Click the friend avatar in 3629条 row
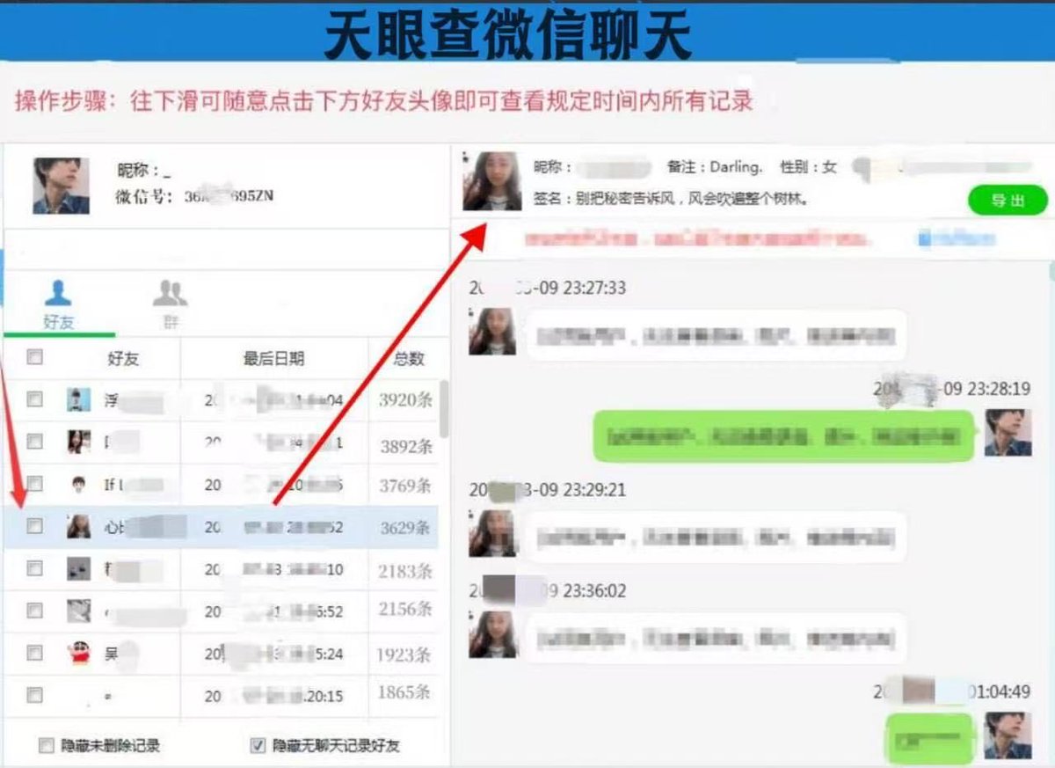Image resolution: width=1055 pixels, height=768 pixels. click(79, 526)
